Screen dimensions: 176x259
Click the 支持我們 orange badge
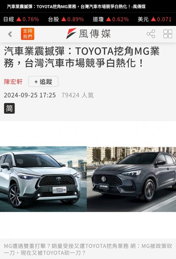point(28,34)
